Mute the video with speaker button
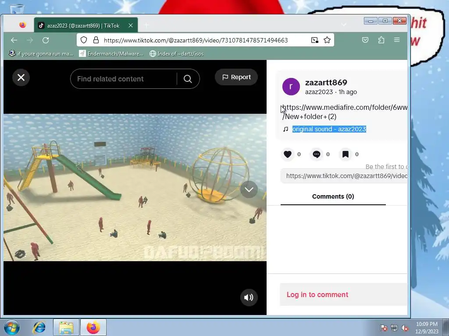Viewport: 449px width, 336px height. 249,297
